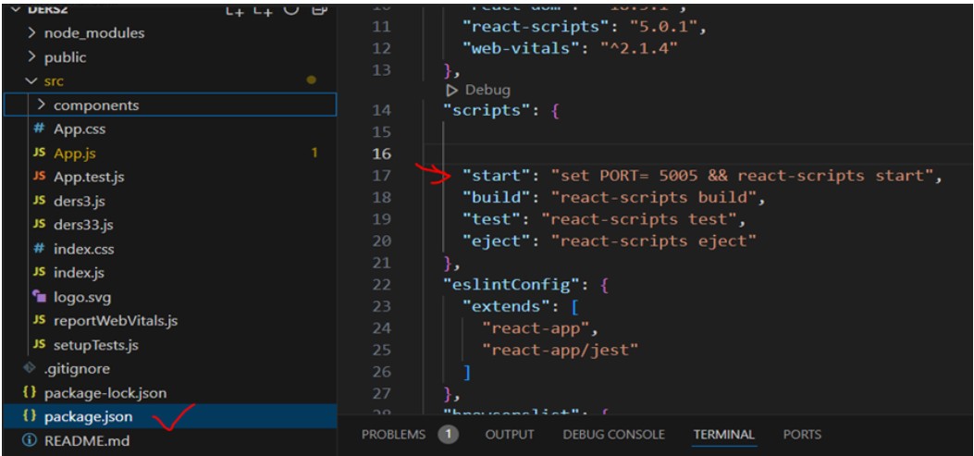Viewport: 974px width, 456px height.
Task: Open the PORTS panel tab
Action: (x=801, y=435)
